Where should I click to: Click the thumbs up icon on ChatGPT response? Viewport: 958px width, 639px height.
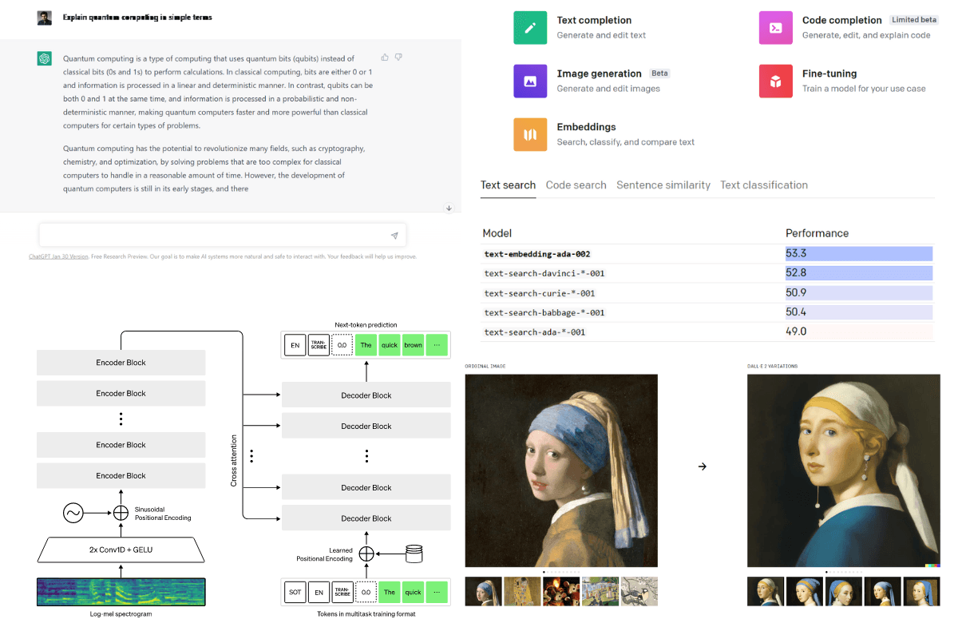tap(385, 58)
